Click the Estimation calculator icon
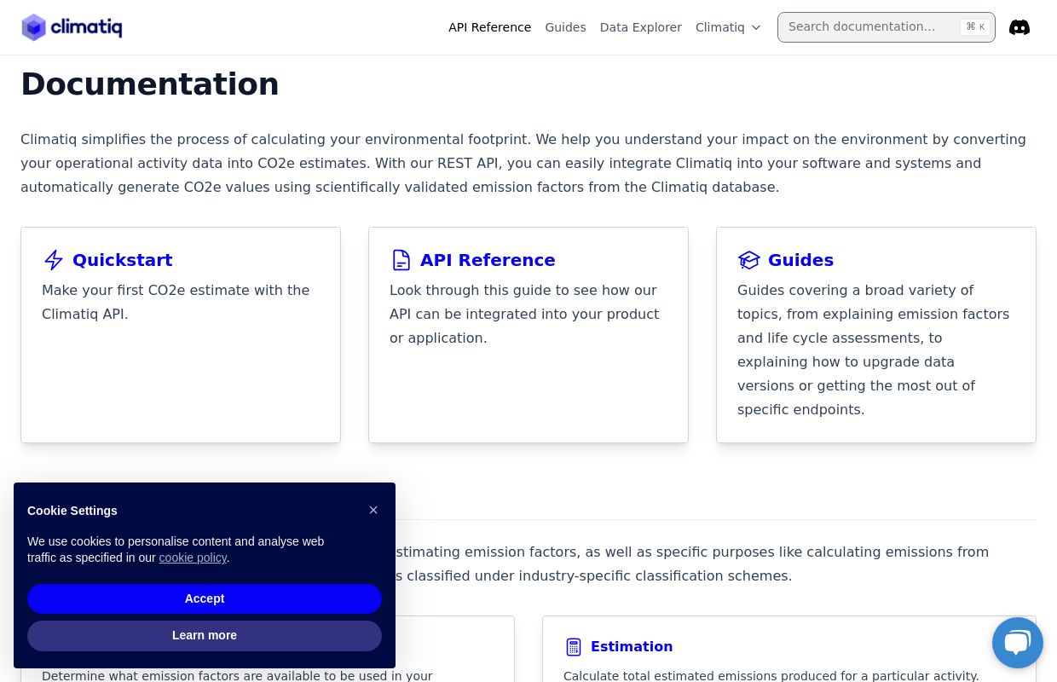Viewport: 1057px width, 682px height. click(x=574, y=647)
